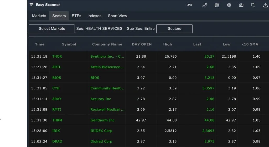Image resolution: width=269 pixels, height=147 pixels.
Task: Click company name Community Healt...
Action: point(107,88)
